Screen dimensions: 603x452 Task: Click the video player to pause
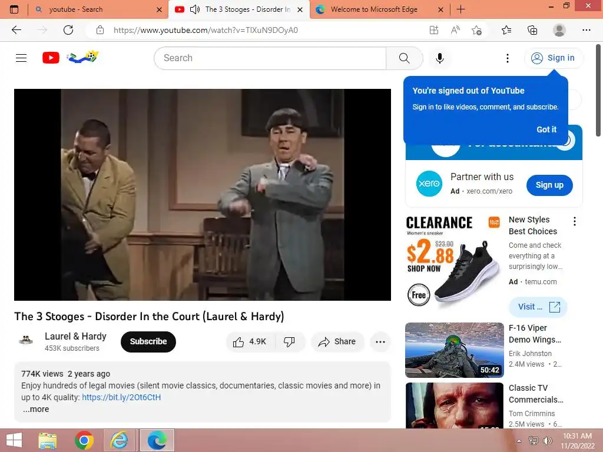coord(203,194)
